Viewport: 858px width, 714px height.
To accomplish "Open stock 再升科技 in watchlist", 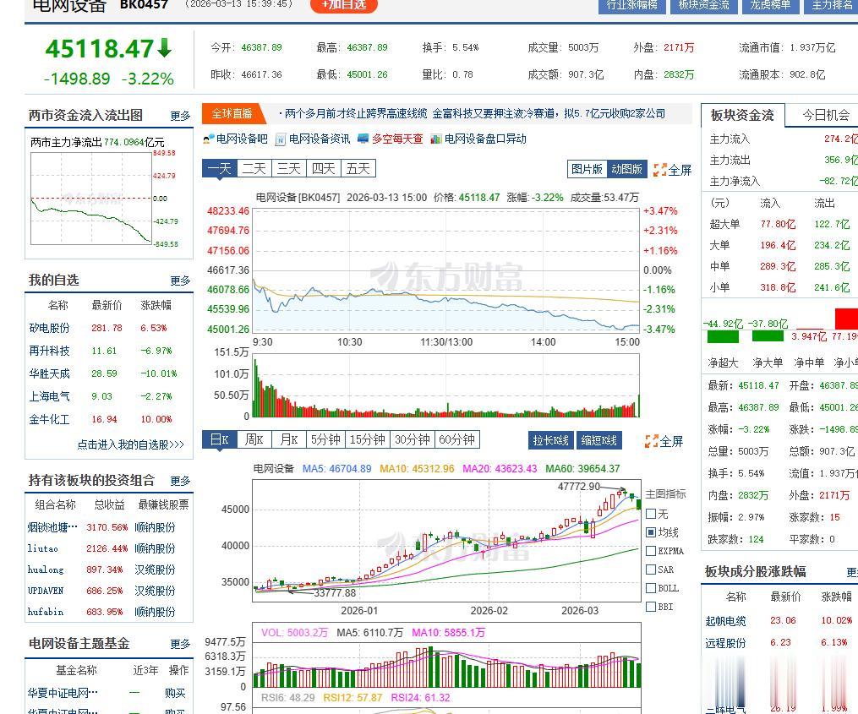I will pyautogui.click(x=49, y=352).
